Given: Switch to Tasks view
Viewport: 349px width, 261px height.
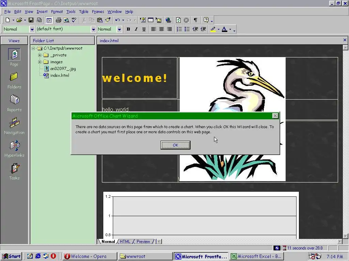Looking at the screenshot, I should pos(14,172).
